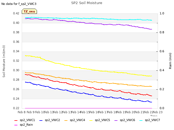Click the 1.0 right axis tick label

coord(162,13)
